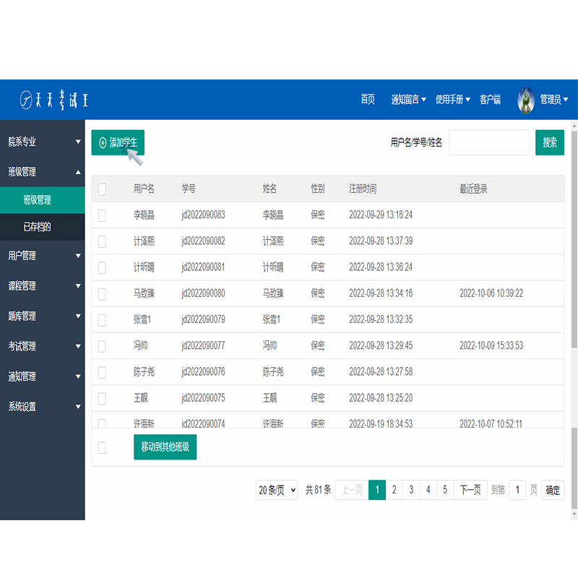Expand the 用户管理 sidebar menu
Screen dimensions: 578x578
tap(43, 256)
